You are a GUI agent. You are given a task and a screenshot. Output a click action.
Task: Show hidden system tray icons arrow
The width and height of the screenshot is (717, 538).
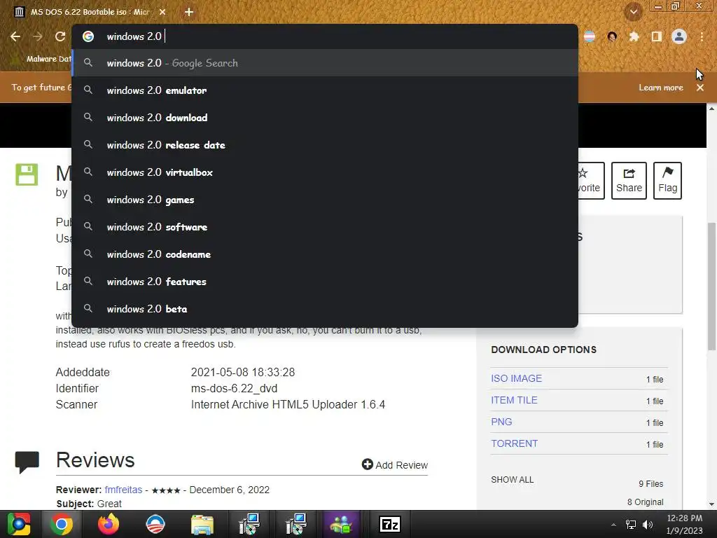coord(613,525)
